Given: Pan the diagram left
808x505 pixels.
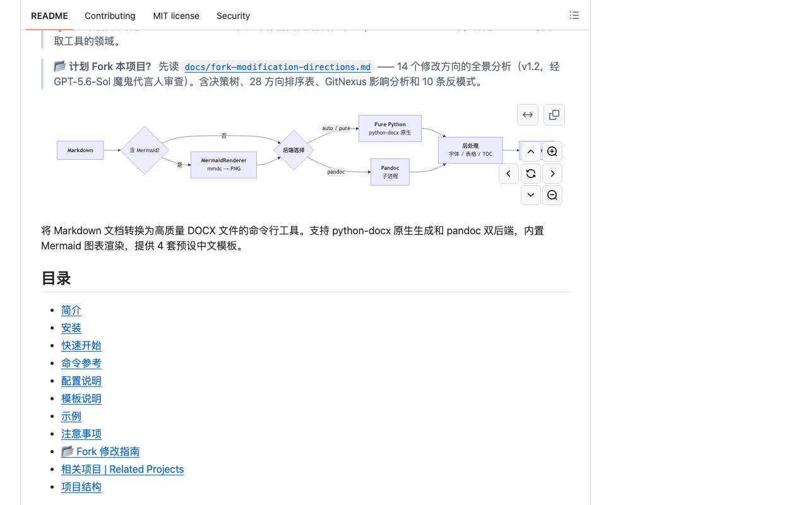Looking at the screenshot, I should (509, 174).
